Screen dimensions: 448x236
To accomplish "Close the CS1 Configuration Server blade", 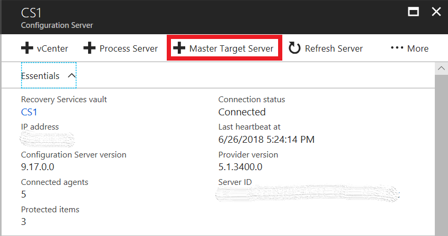I will 436,12.
